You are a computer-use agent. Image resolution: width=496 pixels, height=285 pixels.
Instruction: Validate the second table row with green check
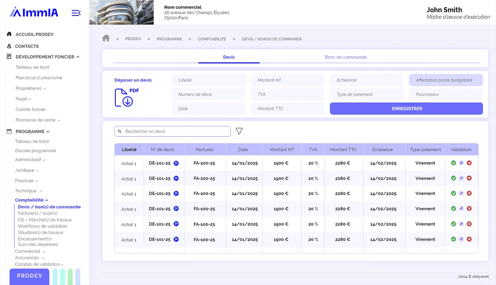(453, 178)
